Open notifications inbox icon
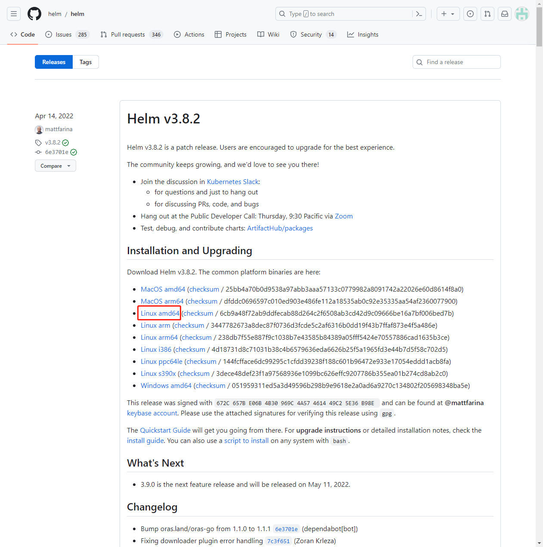The image size is (543, 547). [x=505, y=14]
